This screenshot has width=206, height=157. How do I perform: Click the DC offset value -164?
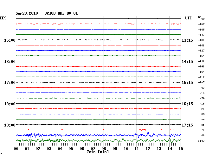pyautogui.click(x=201, y=56)
